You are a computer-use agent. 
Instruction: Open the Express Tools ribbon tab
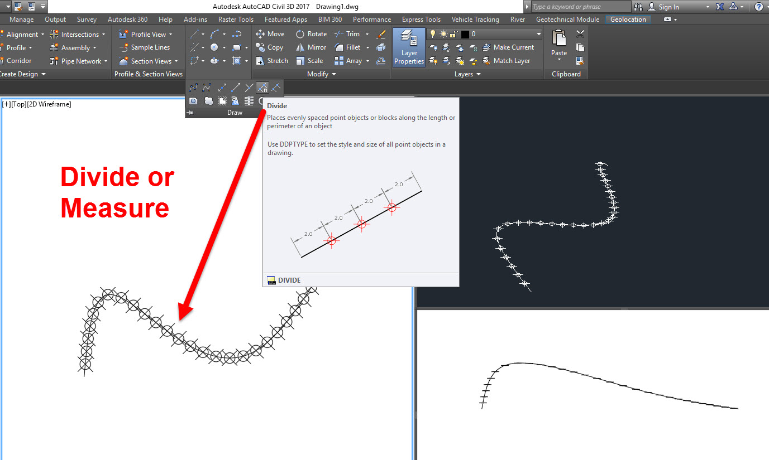[x=421, y=19]
